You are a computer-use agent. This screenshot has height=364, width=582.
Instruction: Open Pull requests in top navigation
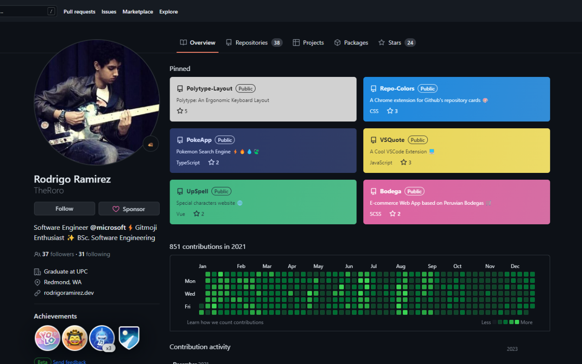pos(80,12)
